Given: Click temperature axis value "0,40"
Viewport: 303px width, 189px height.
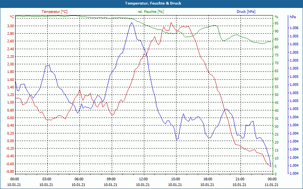Looking at the screenshot, I should [x=11, y=125].
